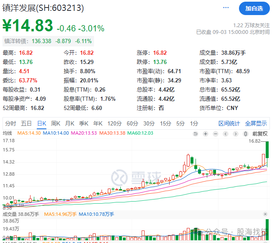Image resolution: width=277 pixels, height=243 pixels.
Task: Switch to the 分时 tab
Action: click(10, 123)
